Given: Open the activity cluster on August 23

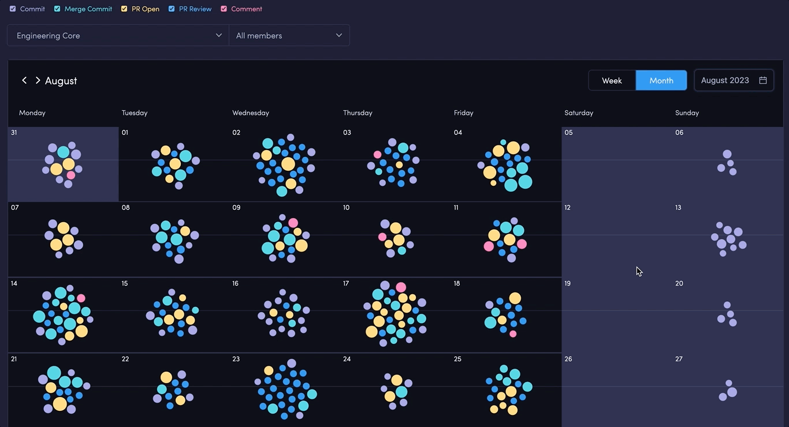Looking at the screenshot, I should (x=285, y=389).
